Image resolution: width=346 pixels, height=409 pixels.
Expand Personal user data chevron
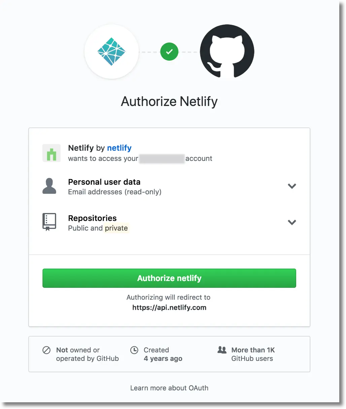pyautogui.click(x=292, y=186)
